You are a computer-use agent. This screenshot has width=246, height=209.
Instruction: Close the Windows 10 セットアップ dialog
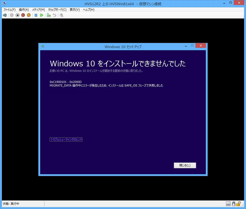click(201, 46)
